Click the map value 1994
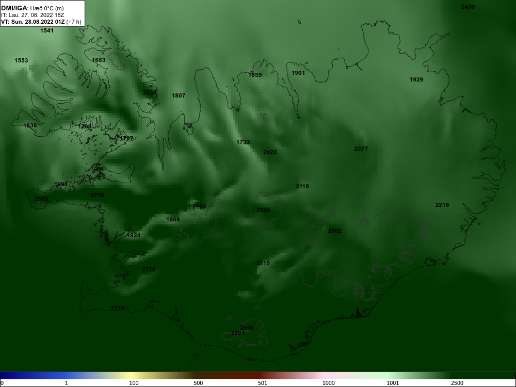Image resolution: width=516 pixels, height=387 pixels. (61, 185)
